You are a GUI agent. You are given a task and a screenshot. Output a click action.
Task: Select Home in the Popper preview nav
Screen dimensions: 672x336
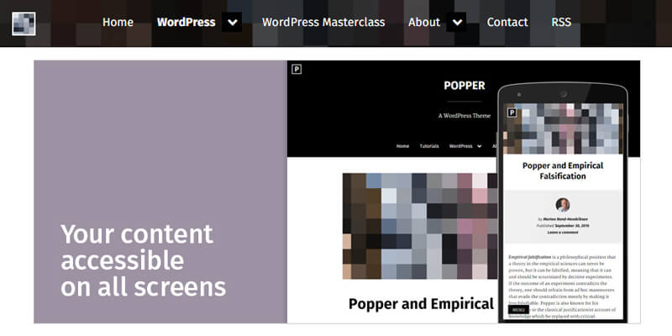click(x=402, y=146)
